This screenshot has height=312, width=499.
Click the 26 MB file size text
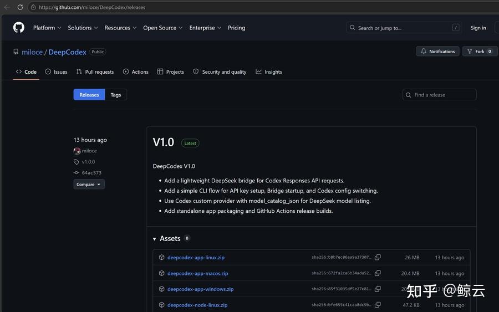pos(412,257)
